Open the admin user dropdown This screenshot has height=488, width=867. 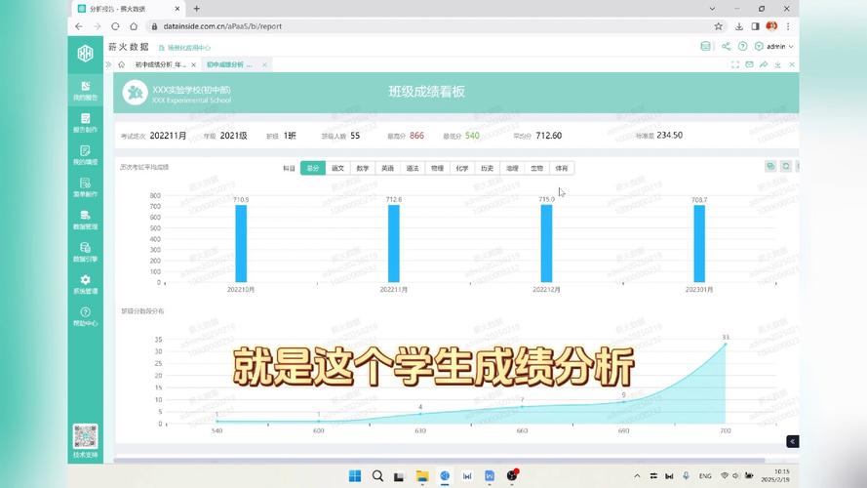click(x=774, y=47)
